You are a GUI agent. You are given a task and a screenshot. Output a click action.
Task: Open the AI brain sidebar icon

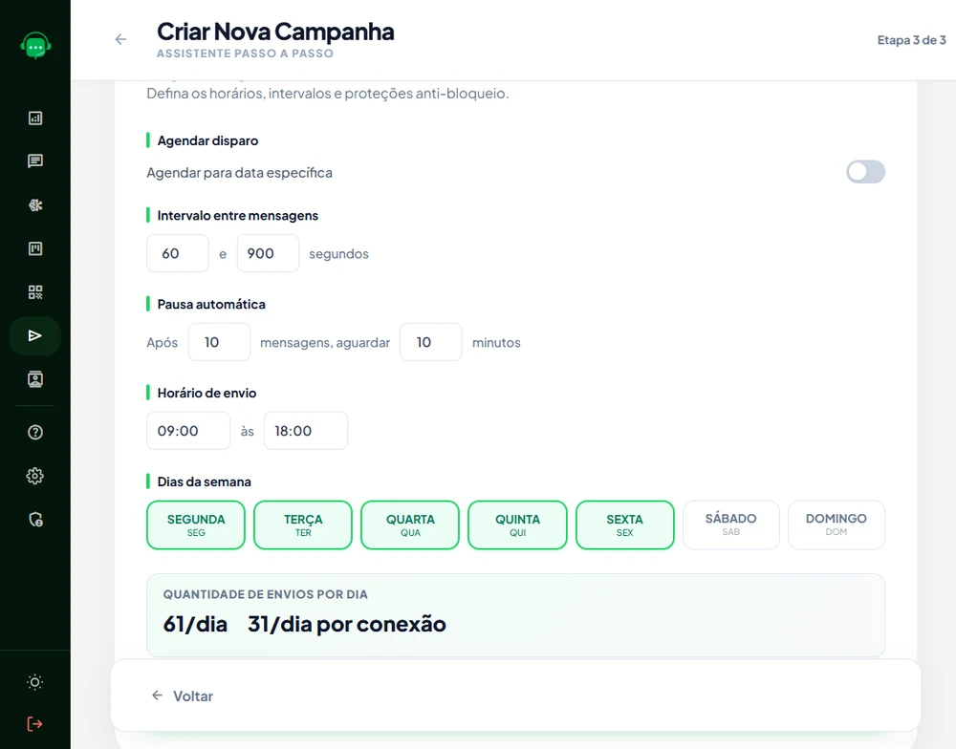(35, 205)
